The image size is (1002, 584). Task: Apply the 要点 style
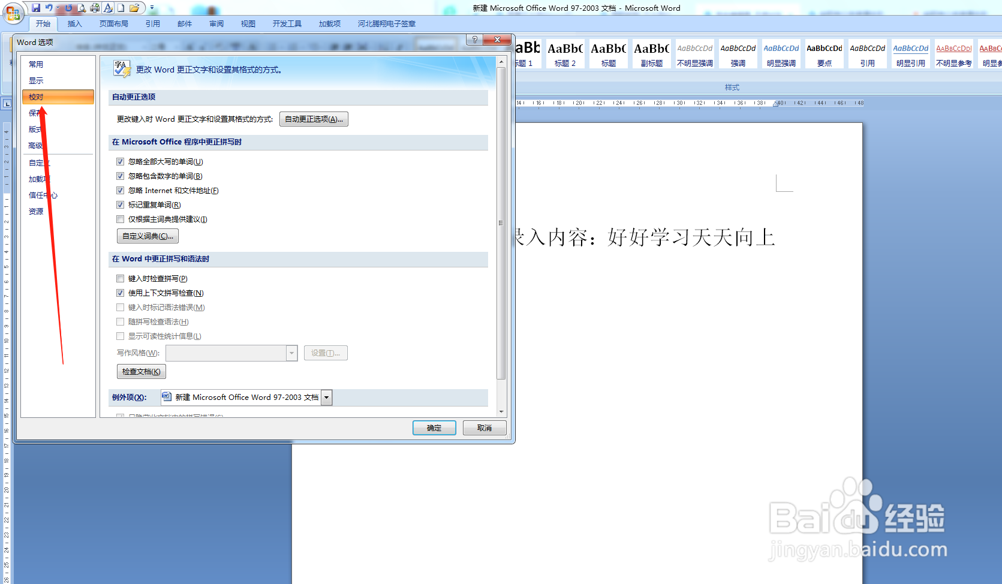824,54
